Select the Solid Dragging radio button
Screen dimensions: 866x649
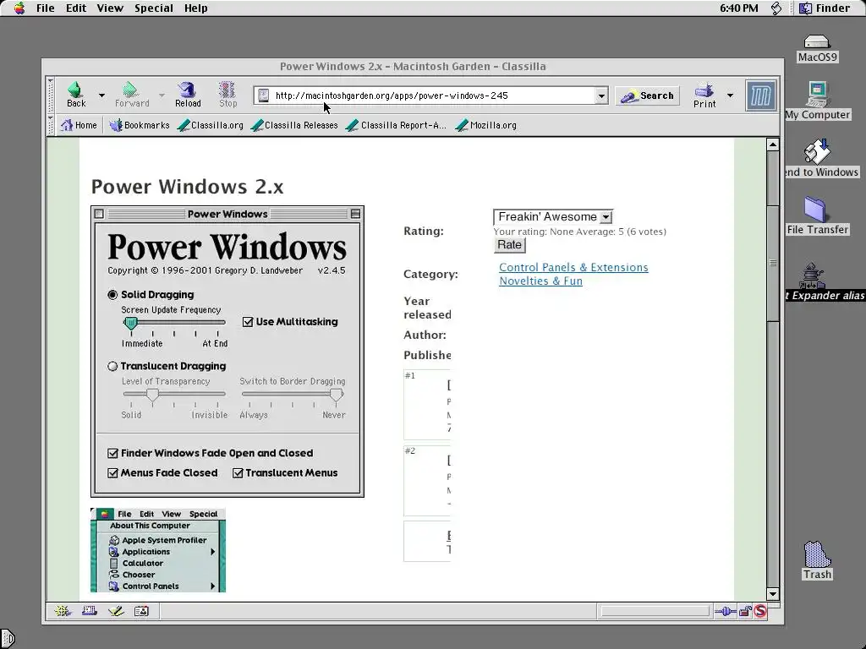point(112,295)
